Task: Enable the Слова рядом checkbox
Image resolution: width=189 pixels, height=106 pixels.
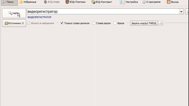Action: pyautogui.click(x=94, y=23)
